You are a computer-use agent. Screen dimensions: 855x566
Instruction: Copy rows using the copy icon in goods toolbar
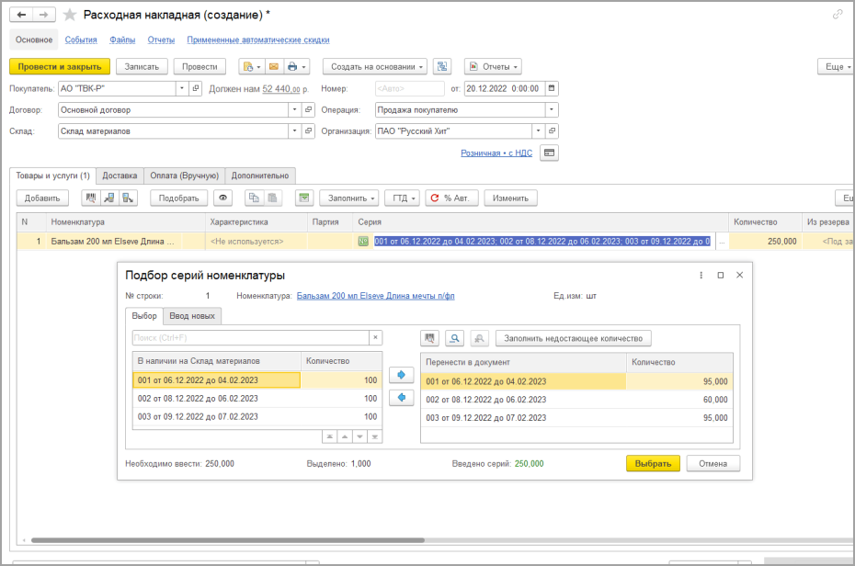point(254,198)
